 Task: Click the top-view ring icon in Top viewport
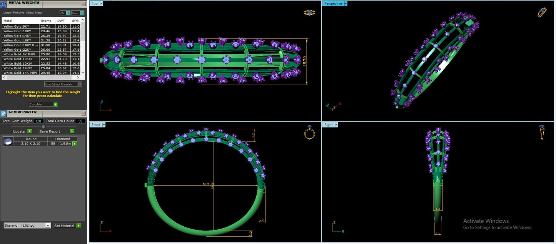(x=309, y=13)
